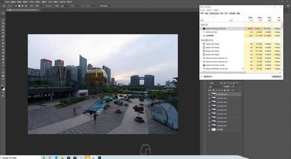Select the Rectangular Marquee tool
Image resolution: width=291 pixels, height=159 pixels.
(x=3, y=16)
